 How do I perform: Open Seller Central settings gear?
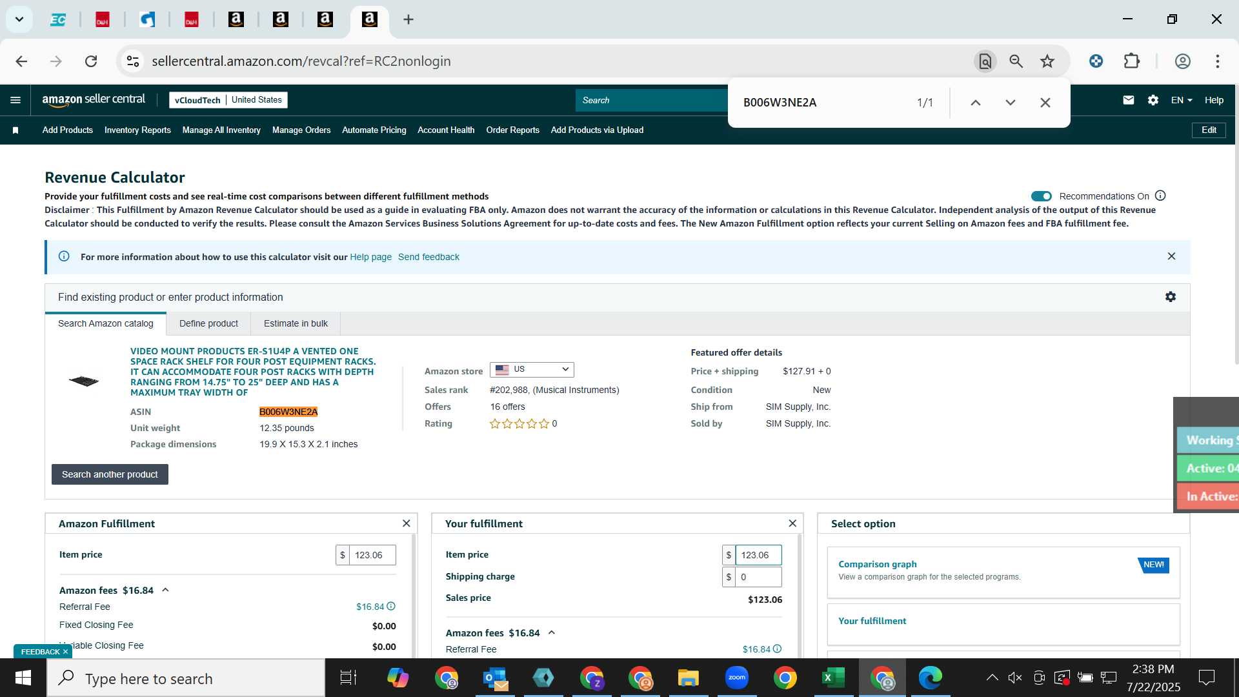(x=1153, y=100)
